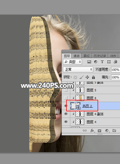Show the hidden 图层 8 layer
Image resolution: width=120 pixels, height=164 pixels.
[x=66, y=98]
